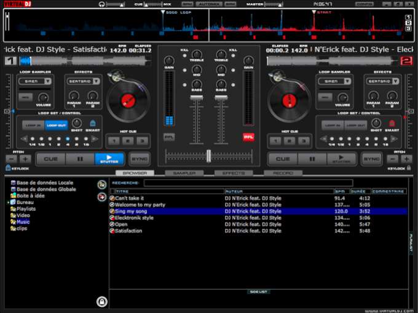Click the Recherche search input field
Image resolution: width=418 pixels, height=313 pixels.
248,183
